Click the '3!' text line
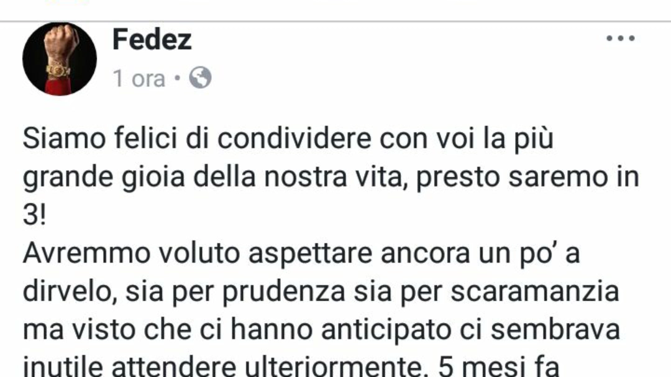The width and height of the screenshot is (671, 377). coord(34,215)
